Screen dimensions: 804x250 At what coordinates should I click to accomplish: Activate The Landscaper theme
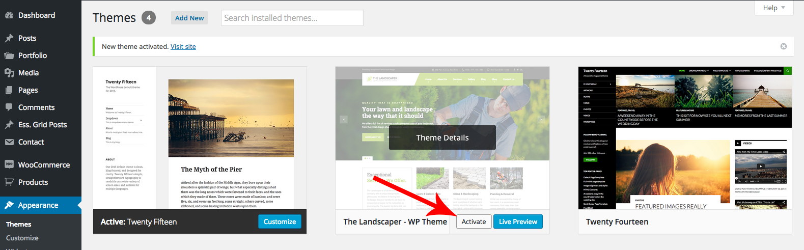tap(474, 221)
